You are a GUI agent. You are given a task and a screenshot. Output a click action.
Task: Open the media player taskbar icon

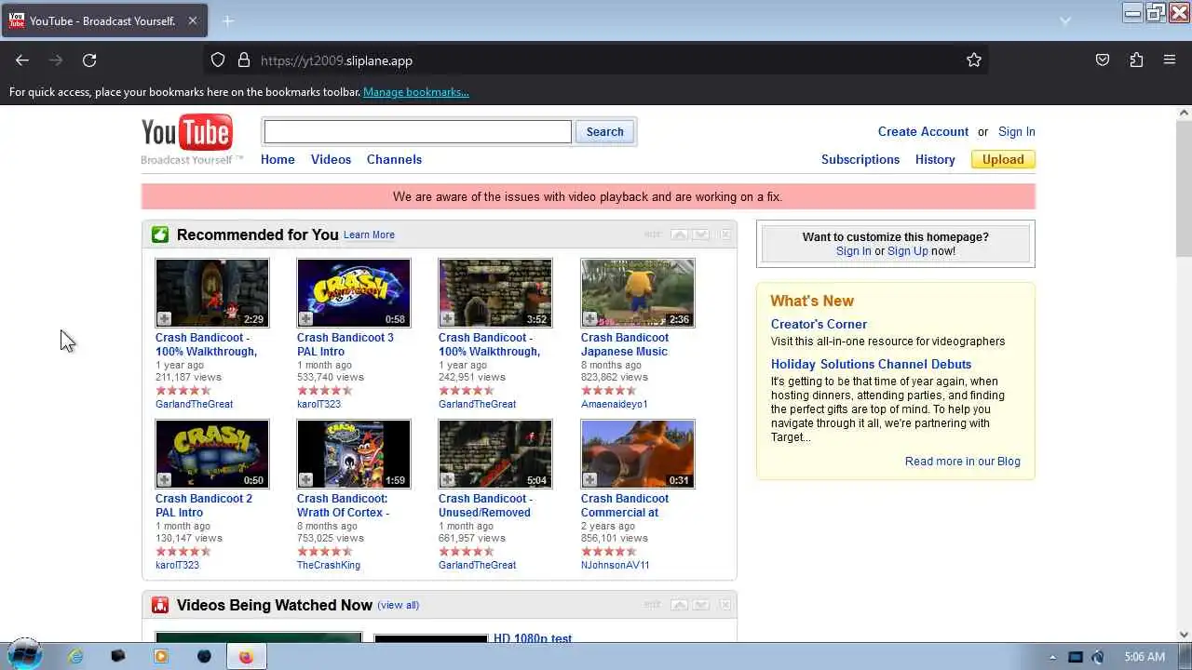point(161,656)
